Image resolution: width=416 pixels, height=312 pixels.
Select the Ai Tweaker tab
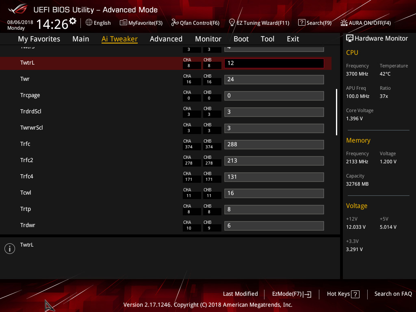pos(119,39)
